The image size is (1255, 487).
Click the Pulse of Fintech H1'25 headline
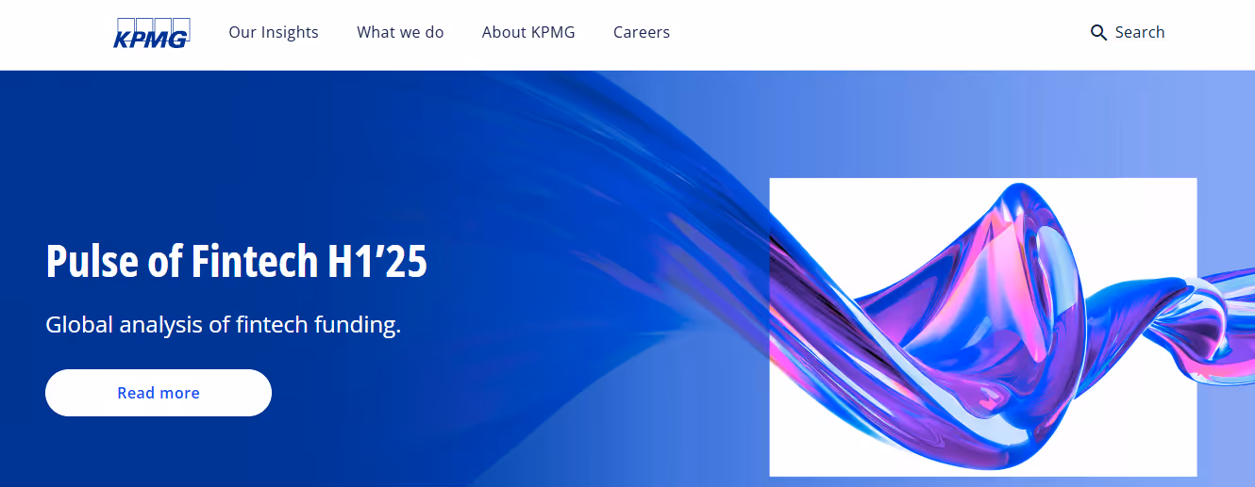[x=237, y=261]
